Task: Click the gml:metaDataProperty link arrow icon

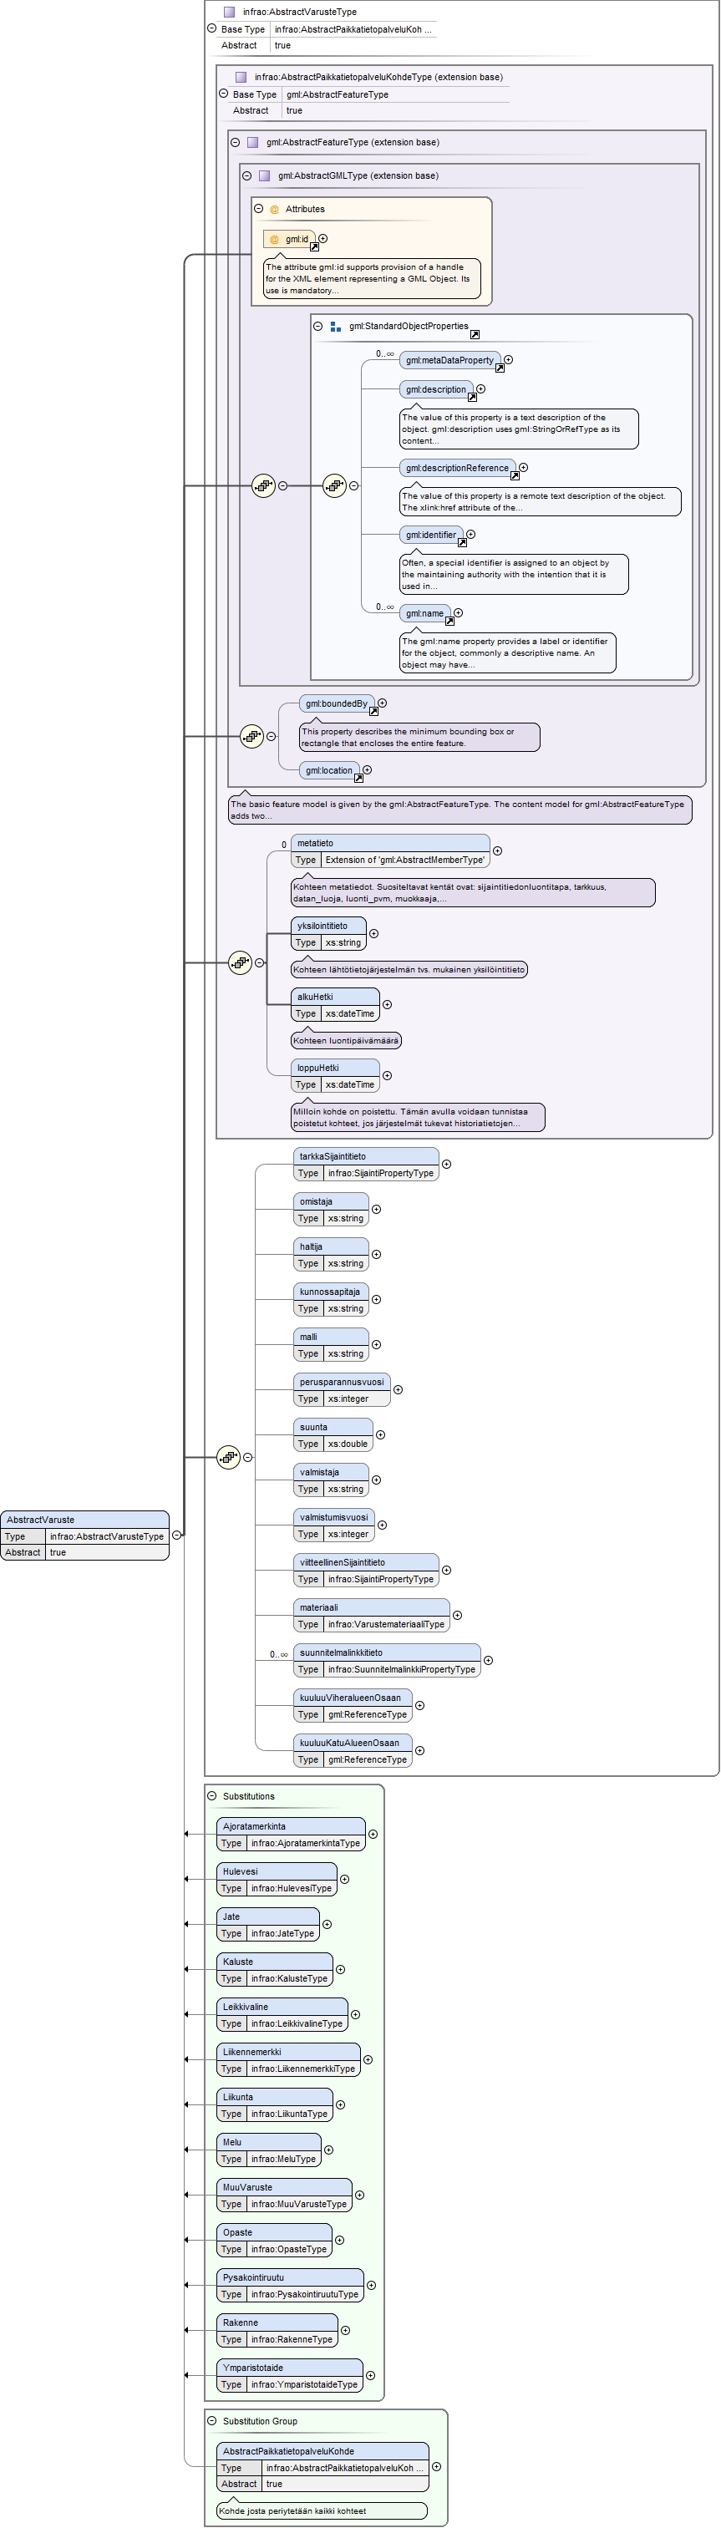Action: pyautogui.click(x=500, y=368)
